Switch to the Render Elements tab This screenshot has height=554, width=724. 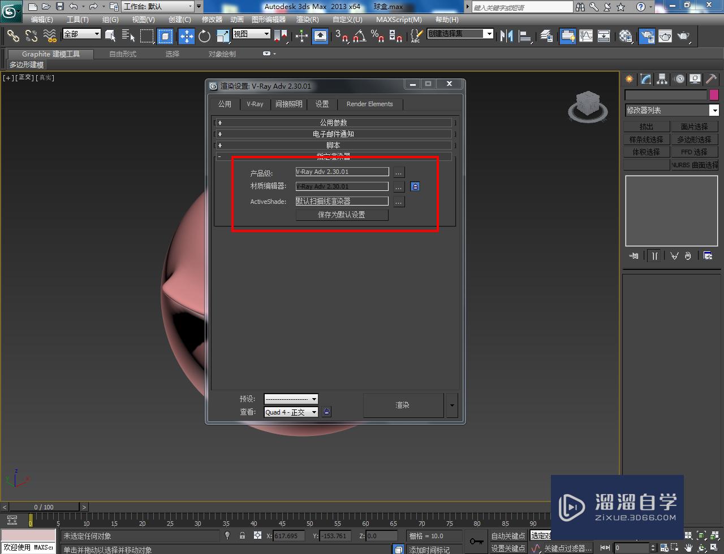pos(369,104)
